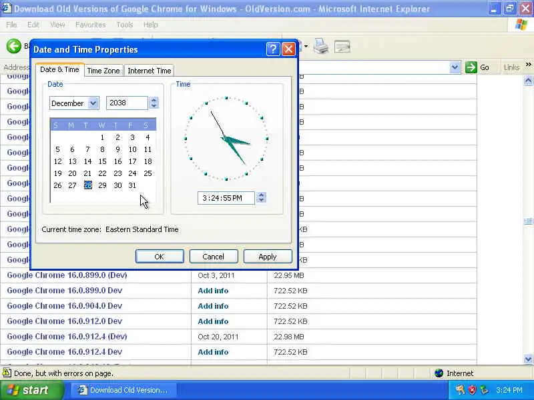Click the OK button
Screen dimensions: 534x400
[160, 257]
